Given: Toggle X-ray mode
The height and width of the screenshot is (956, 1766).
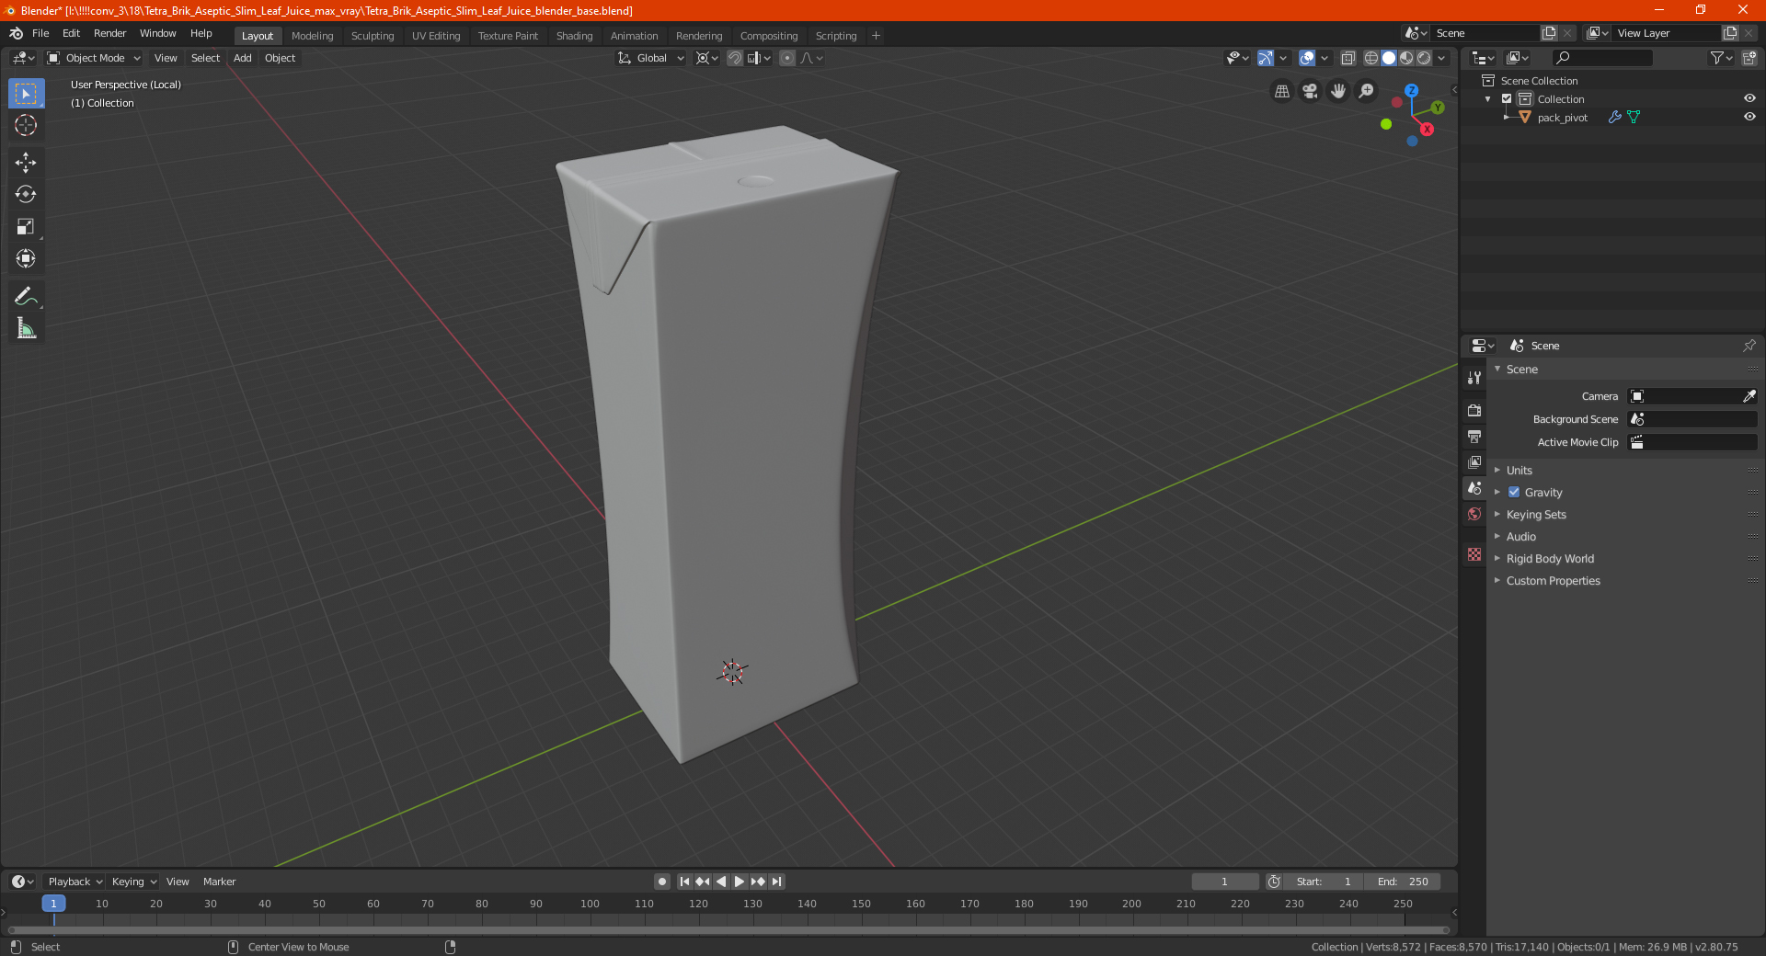Looking at the screenshot, I should pos(1347,58).
